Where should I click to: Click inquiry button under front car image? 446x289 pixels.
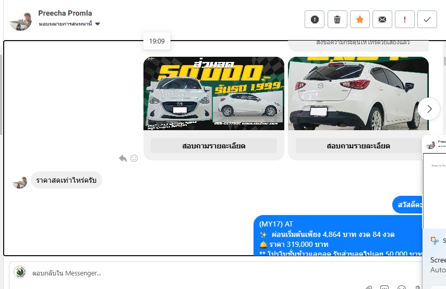(214, 146)
